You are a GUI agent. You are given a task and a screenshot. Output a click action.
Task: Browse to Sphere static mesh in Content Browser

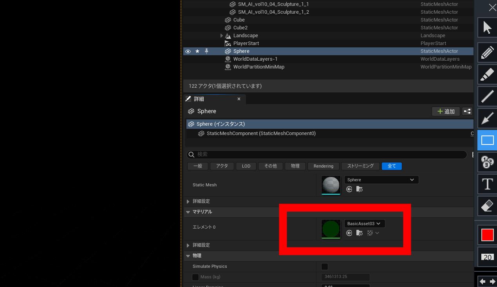click(359, 189)
